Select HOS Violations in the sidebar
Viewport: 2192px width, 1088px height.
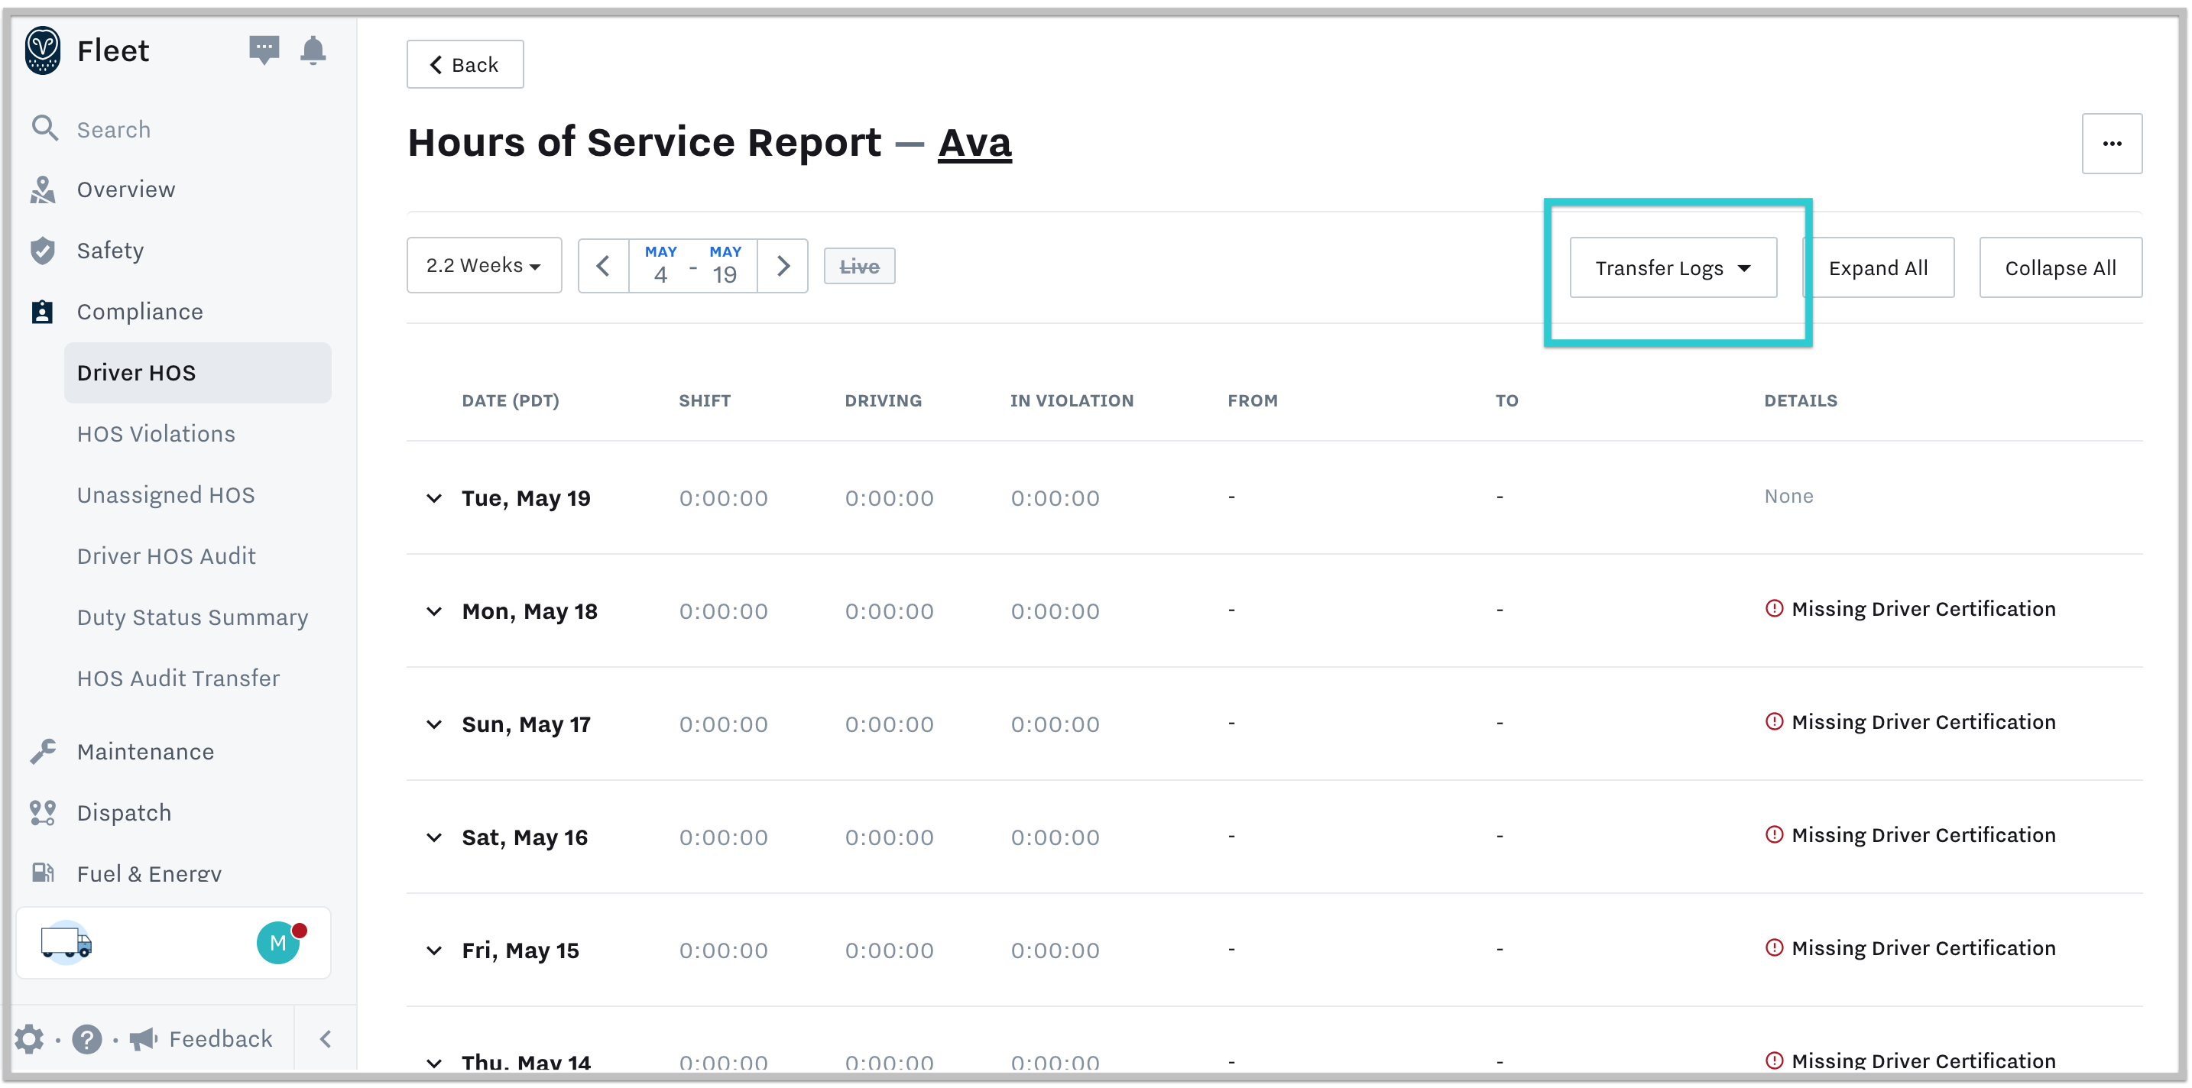(156, 433)
